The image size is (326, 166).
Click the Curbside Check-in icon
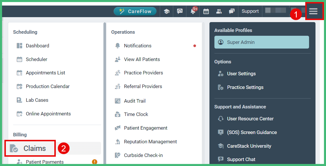pos(117,155)
